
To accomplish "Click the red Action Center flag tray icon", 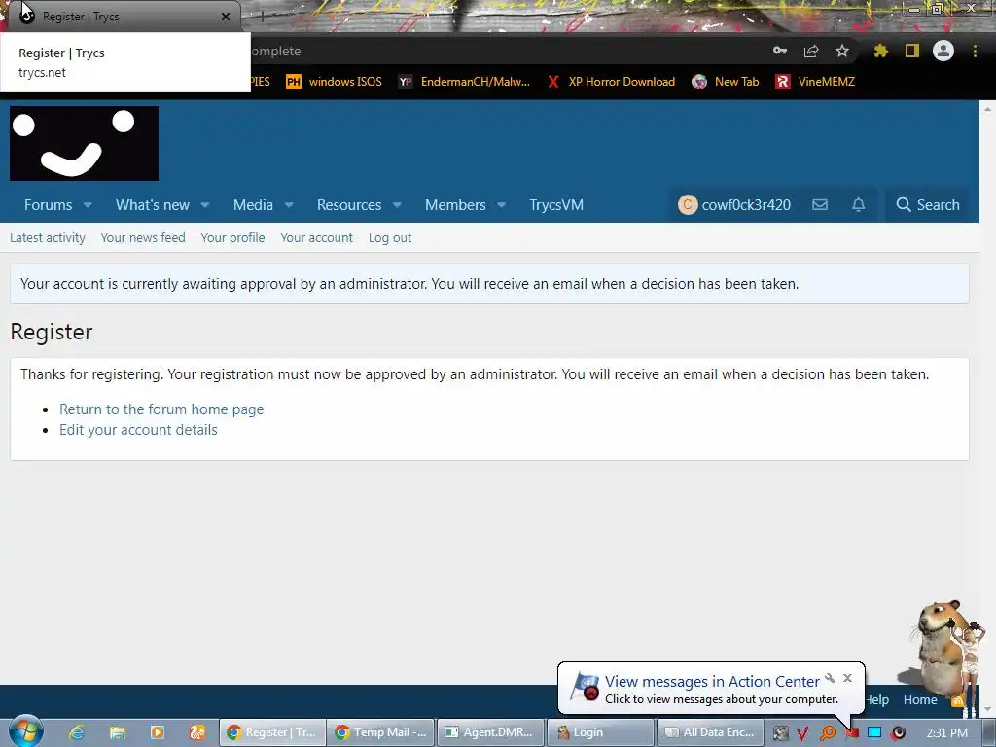I will 852,733.
